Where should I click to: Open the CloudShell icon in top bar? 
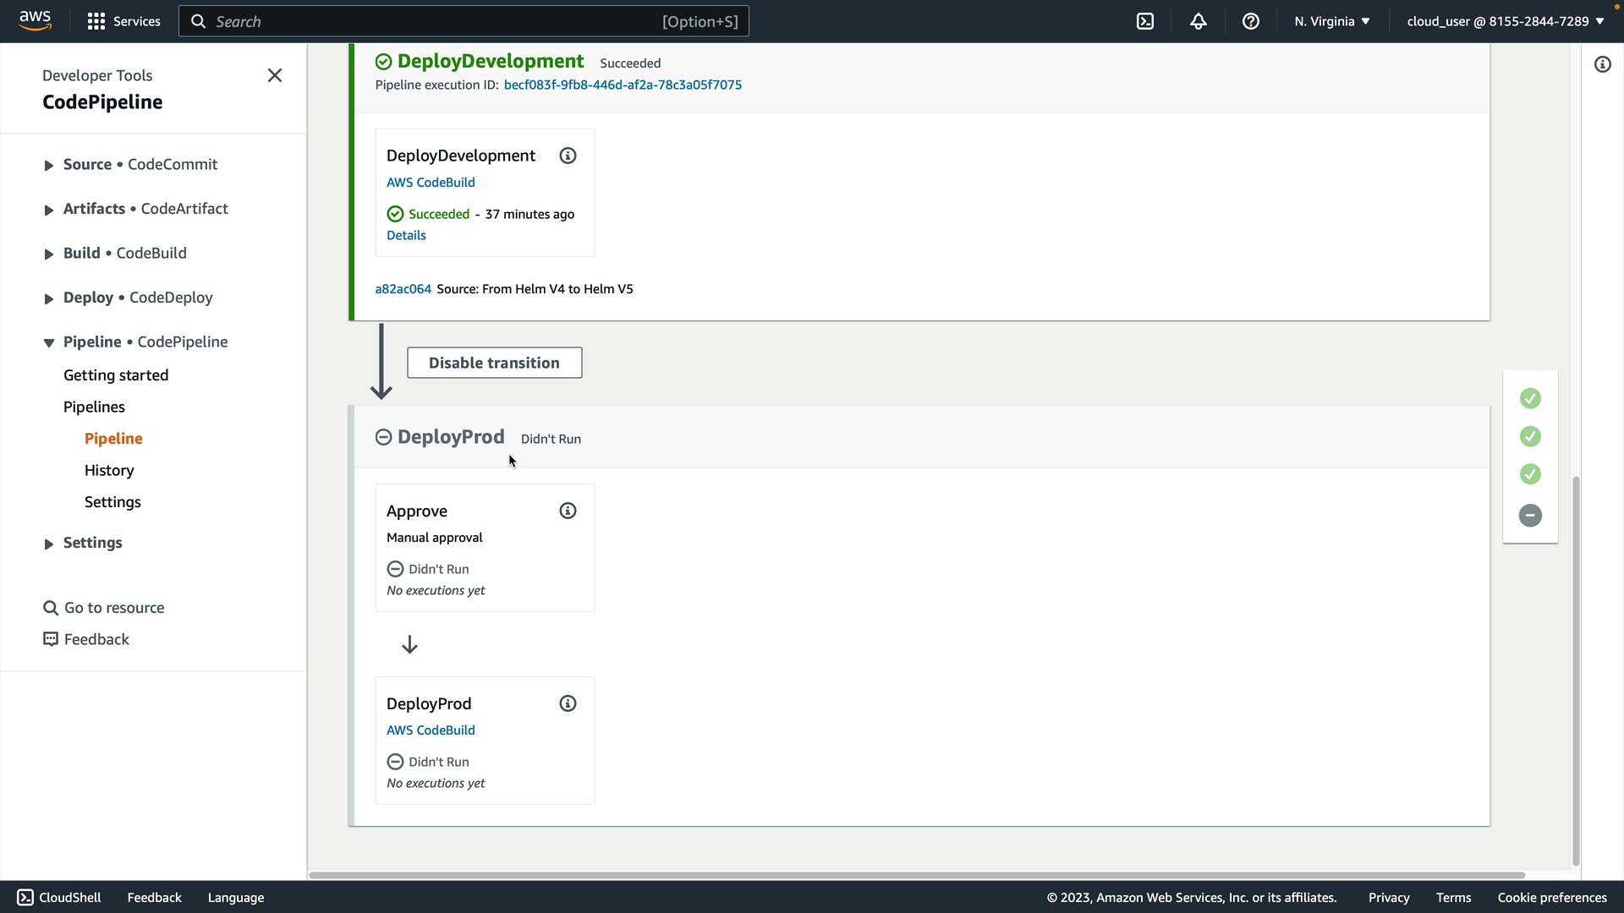(x=1145, y=21)
